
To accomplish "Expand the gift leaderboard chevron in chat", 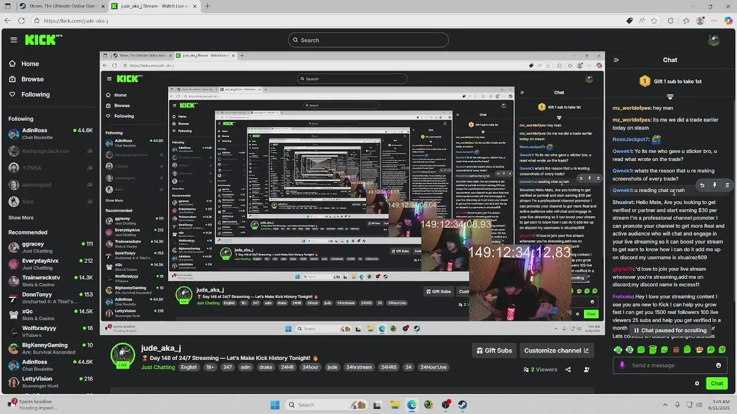I will point(670,96).
